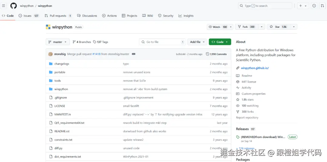Open the Issues tab
The width and height of the screenshot is (327, 162).
tap(29, 16)
